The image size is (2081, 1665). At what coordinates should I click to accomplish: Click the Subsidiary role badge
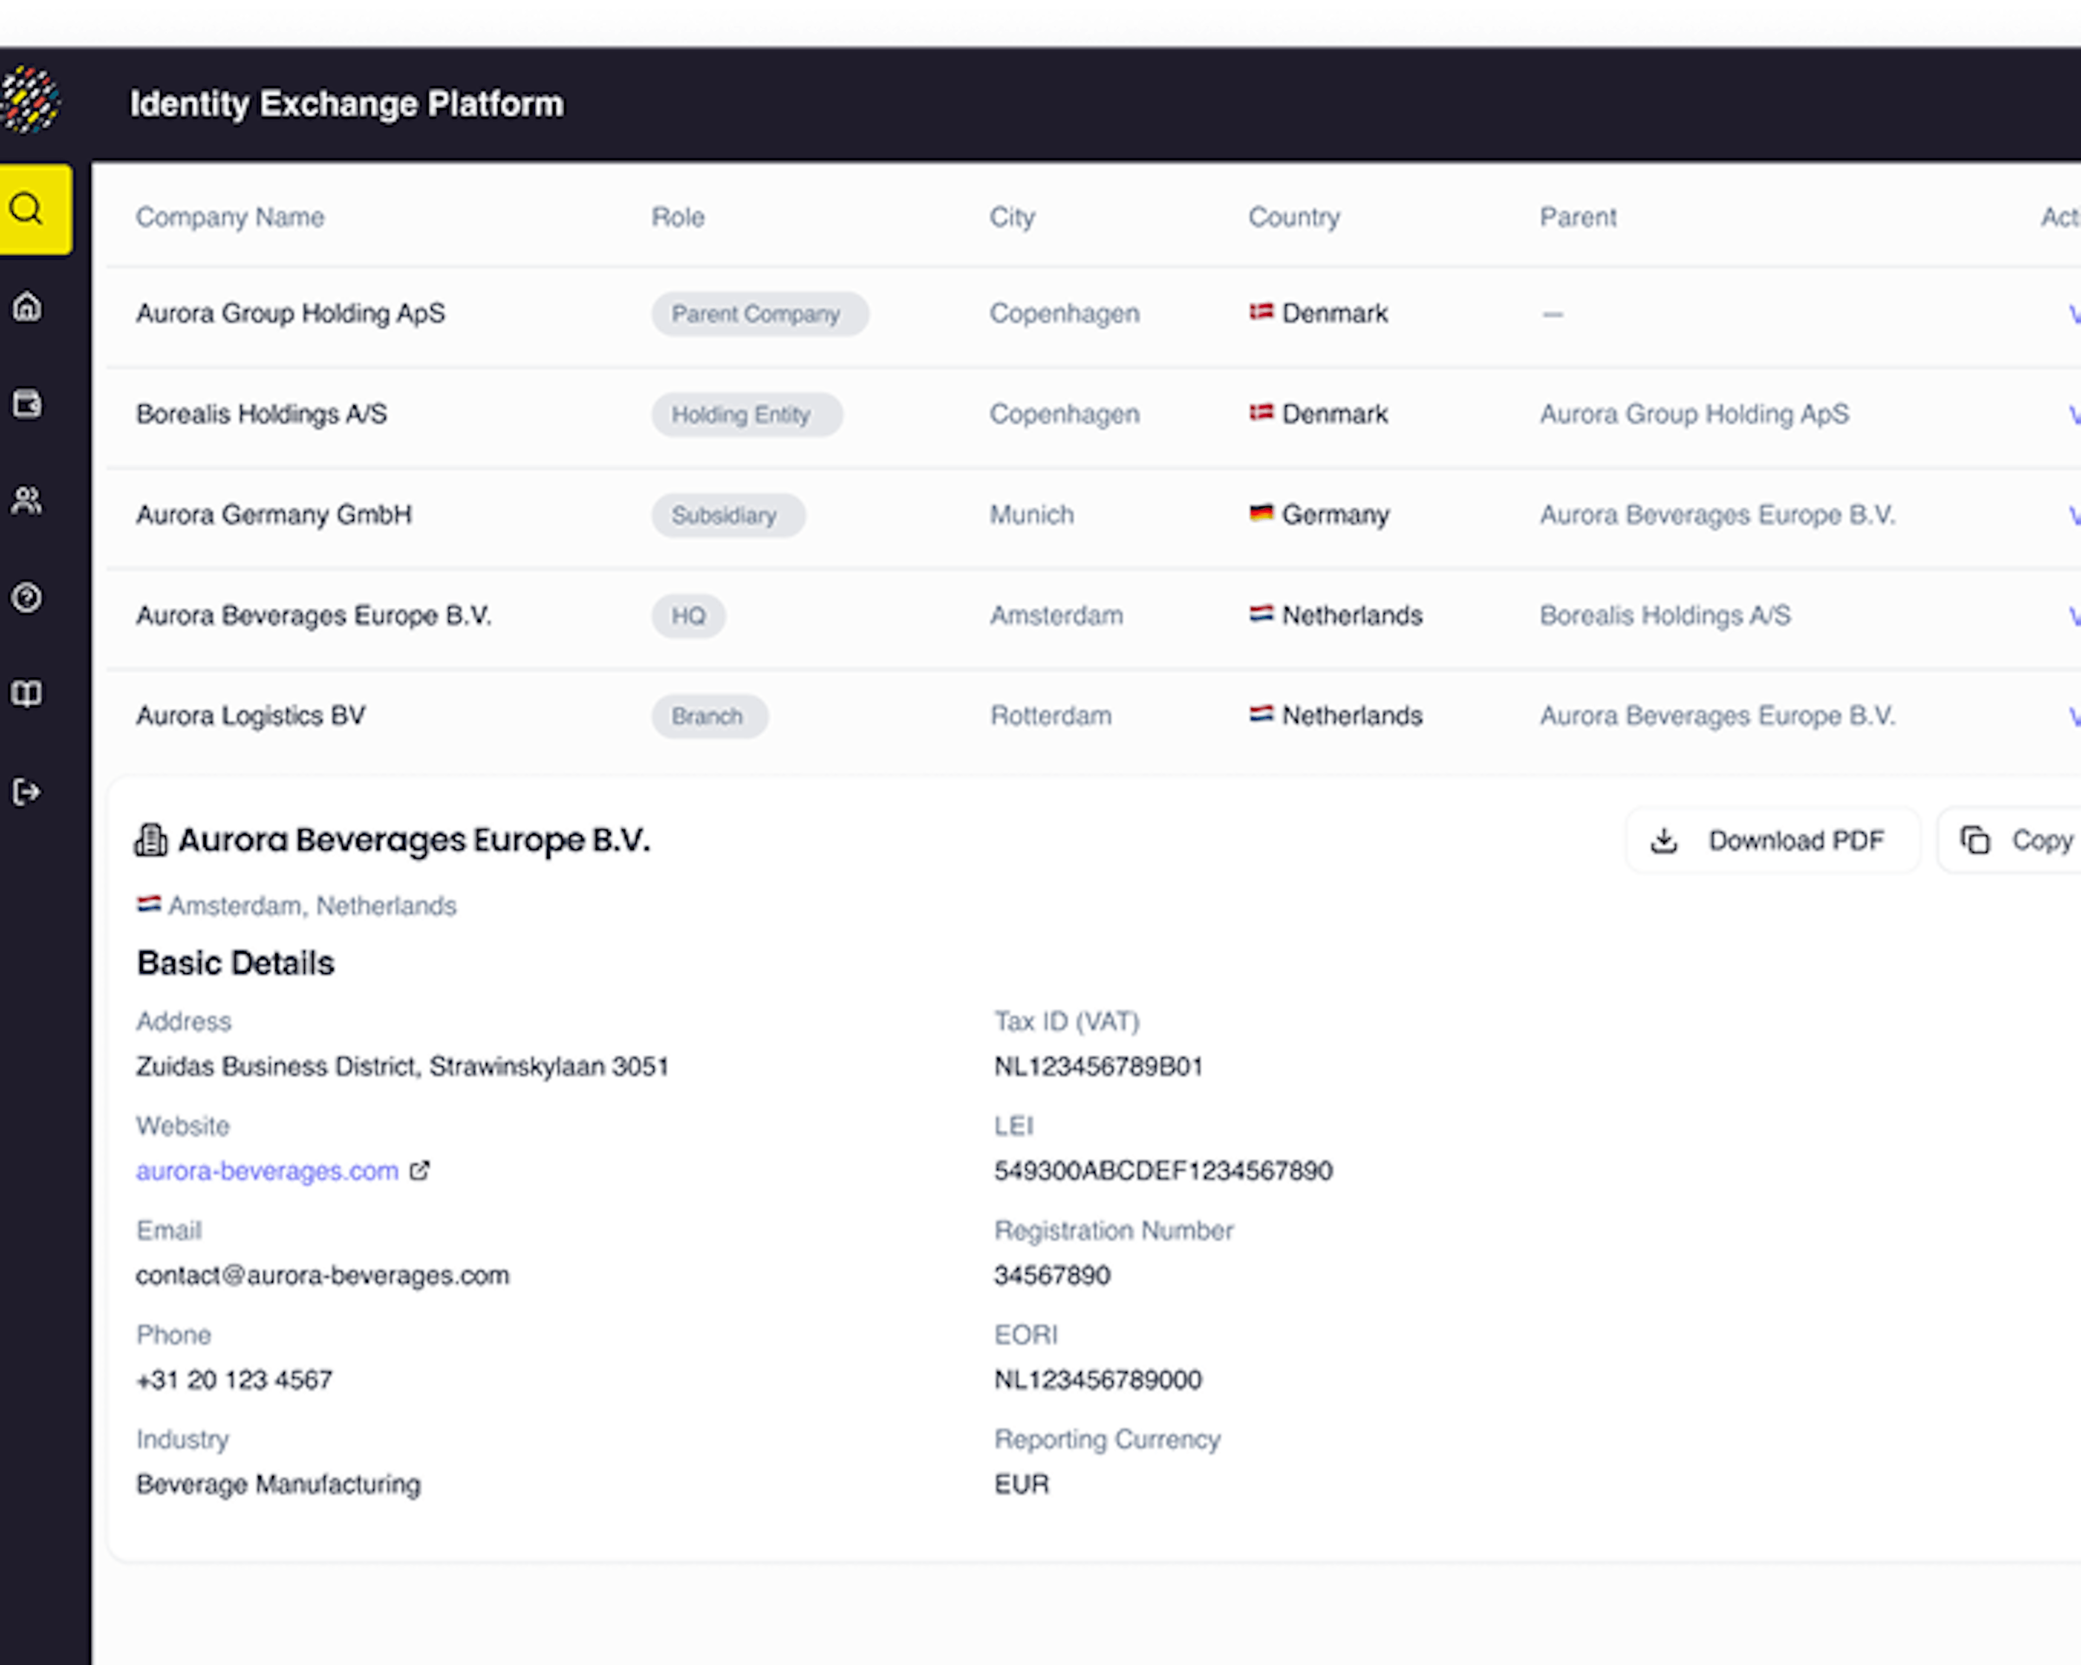click(x=727, y=515)
